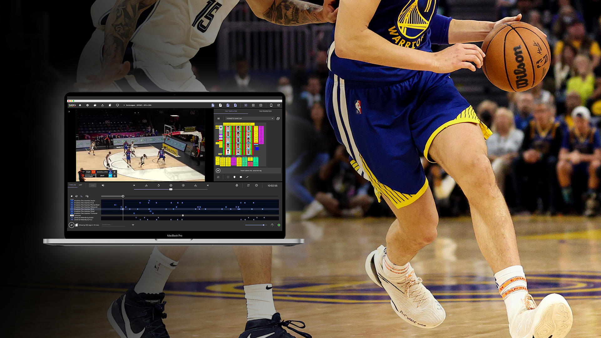
Task: Click the save icon below the tag template
Action: pos(218,177)
